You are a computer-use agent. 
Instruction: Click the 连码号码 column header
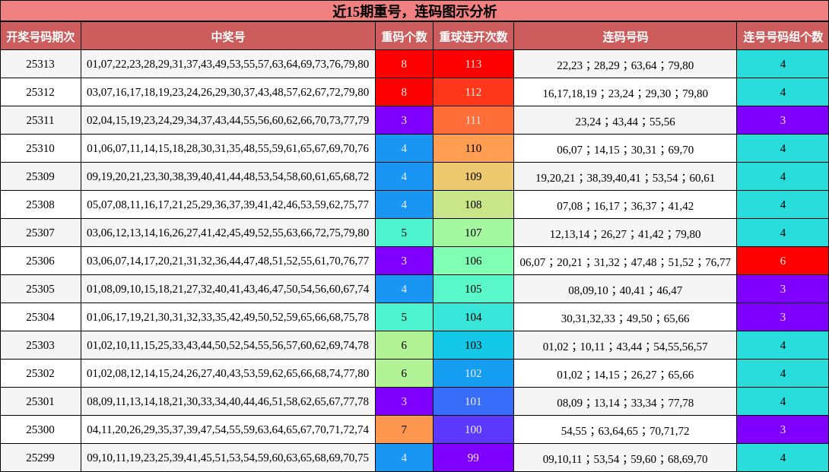pos(624,35)
